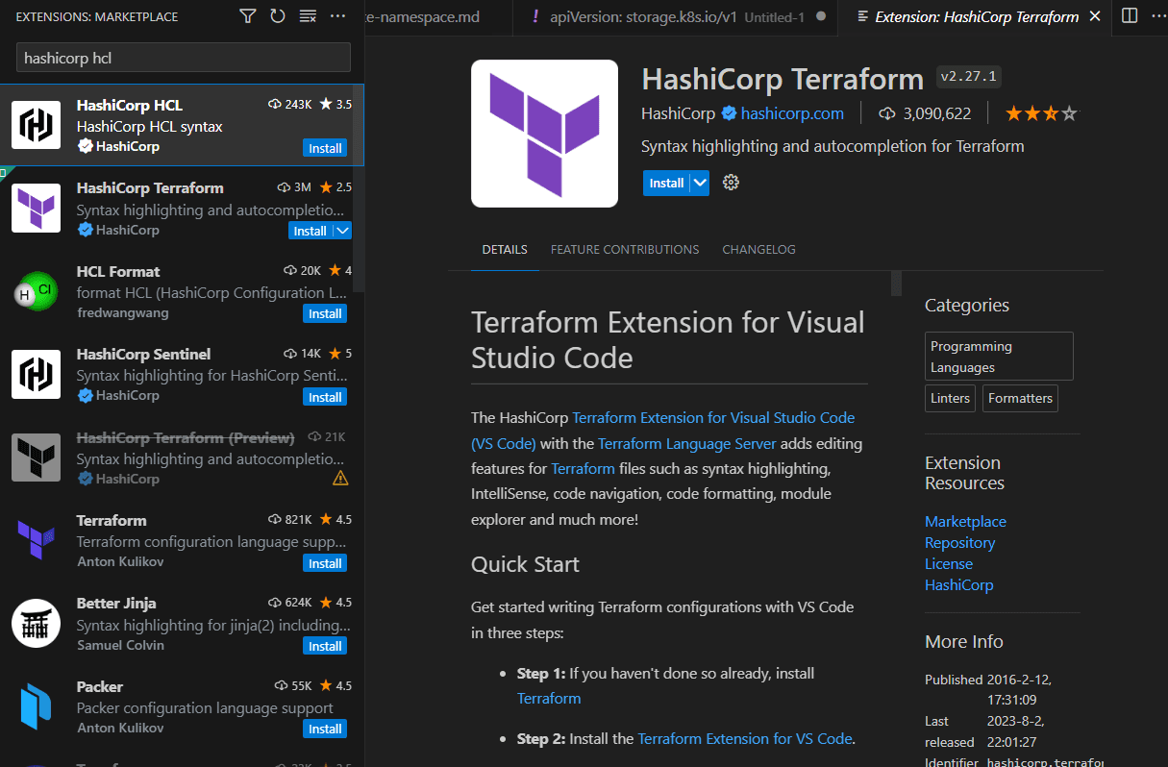The width and height of the screenshot is (1168, 767).
Task: Clear extensions search results icon
Action: coord(308,16)
